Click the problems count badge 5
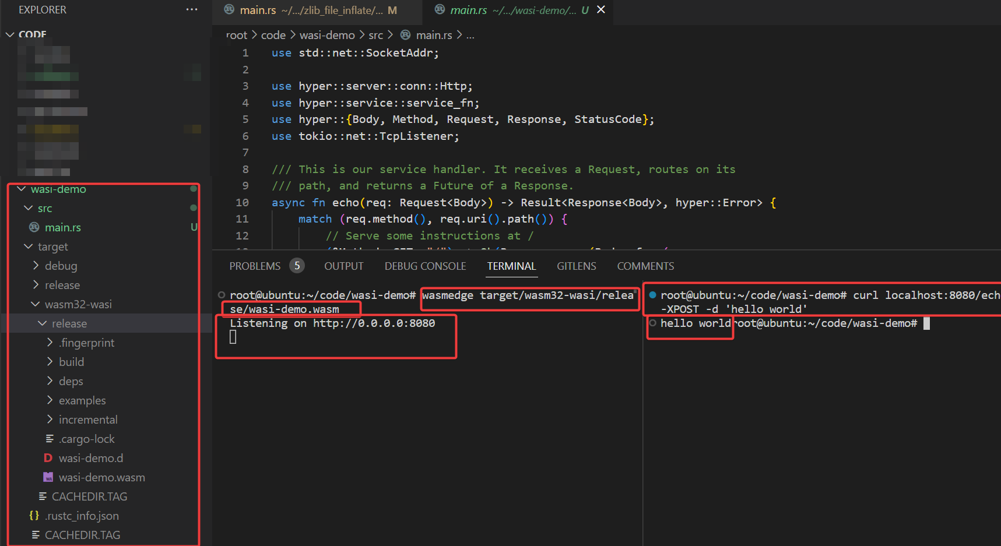This screenshot has height=546, width=1001. (x=297, y=266)
